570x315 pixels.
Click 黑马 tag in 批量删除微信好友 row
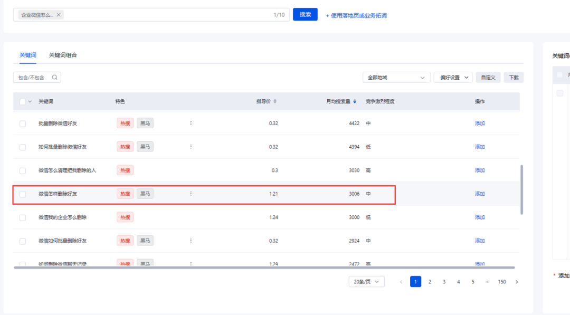click(145, 123)
